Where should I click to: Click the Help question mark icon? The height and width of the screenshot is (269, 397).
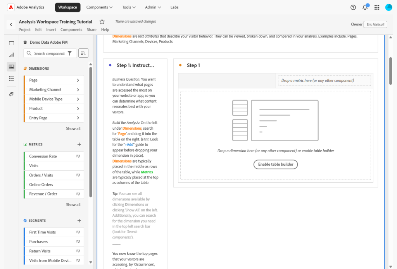click(353, 7)
